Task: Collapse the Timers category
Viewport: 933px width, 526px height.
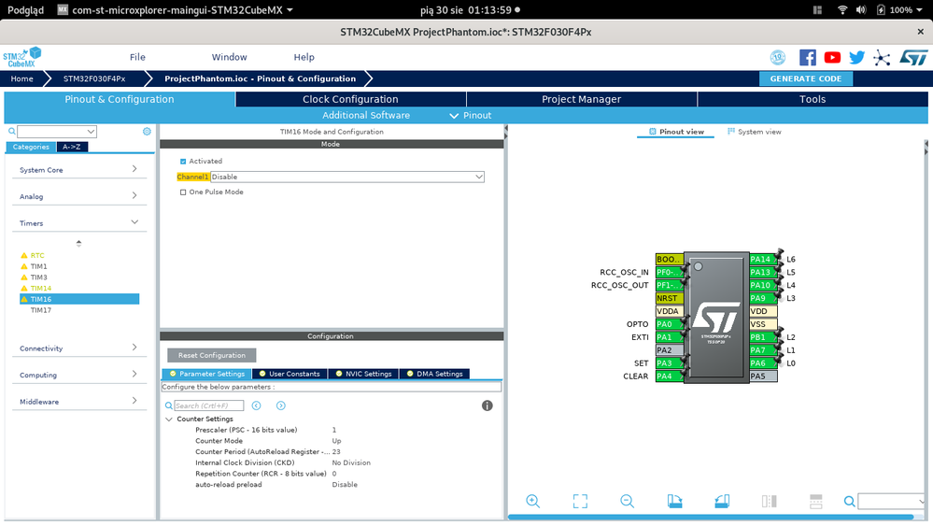Action: (x=78, y=223)
